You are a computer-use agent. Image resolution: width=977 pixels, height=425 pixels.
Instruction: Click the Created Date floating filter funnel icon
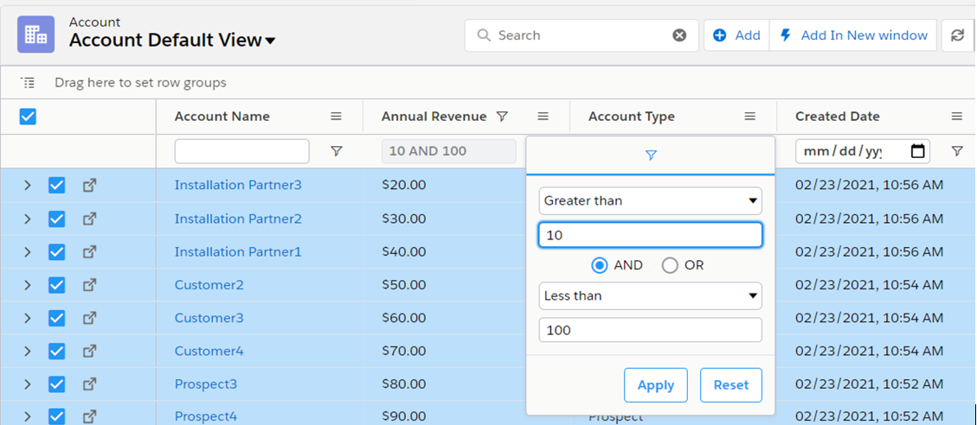(956, 151)
